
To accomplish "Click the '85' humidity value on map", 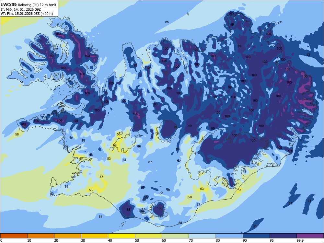I will pos(167,22).
